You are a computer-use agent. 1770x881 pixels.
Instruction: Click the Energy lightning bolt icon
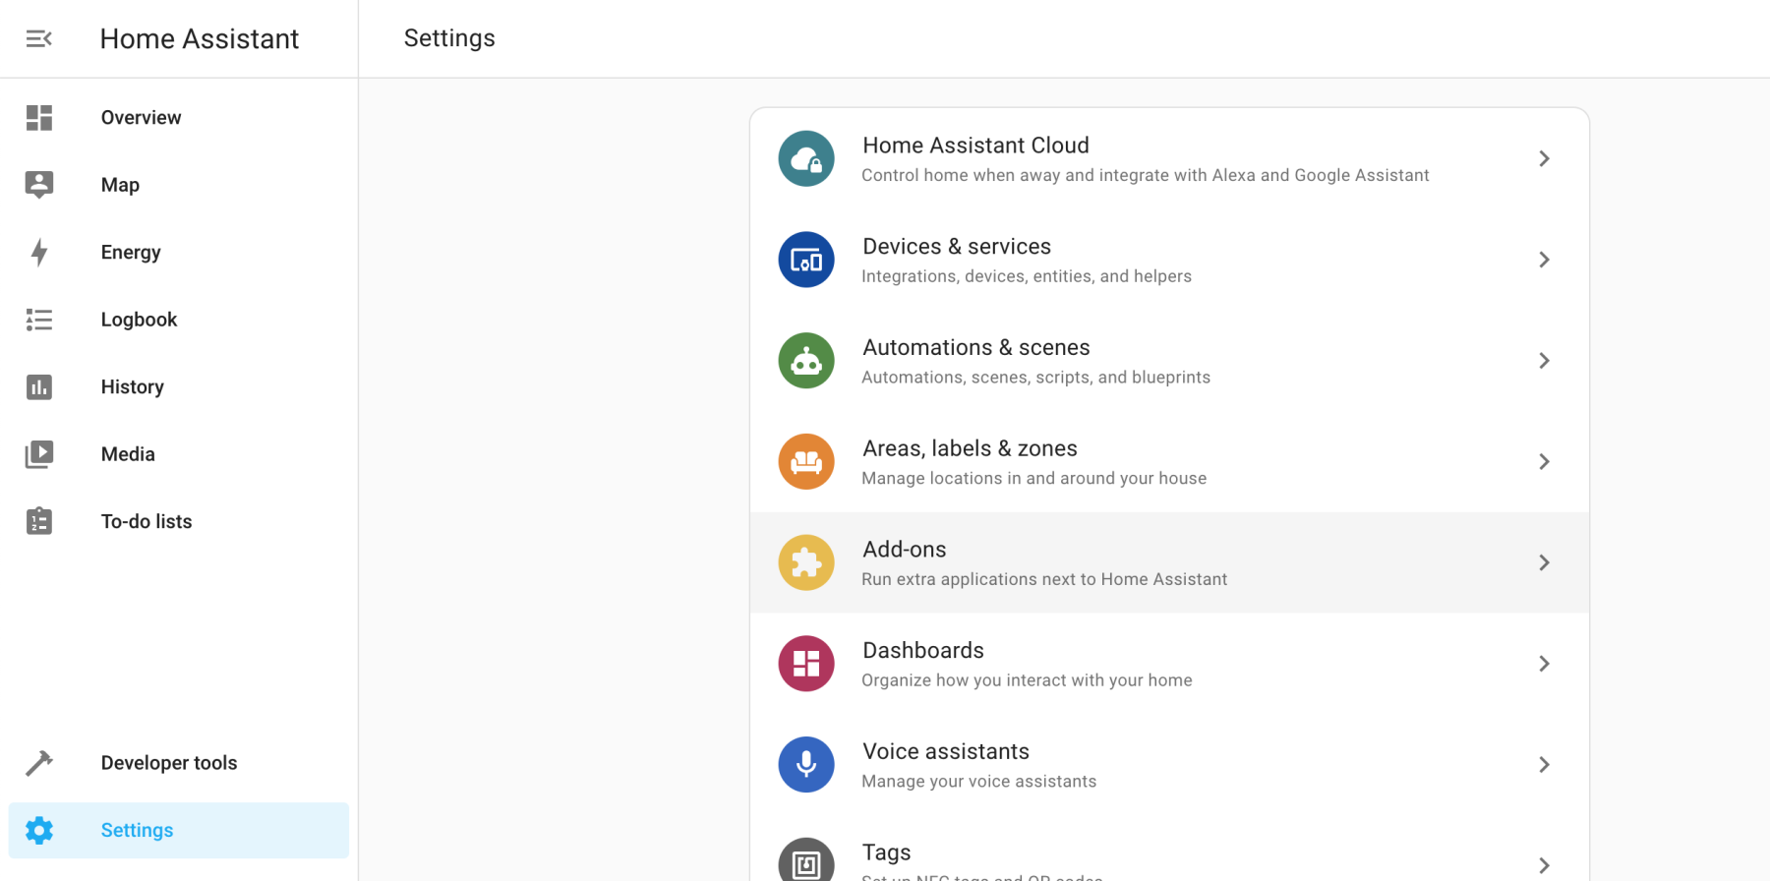(x=39, y=253)
